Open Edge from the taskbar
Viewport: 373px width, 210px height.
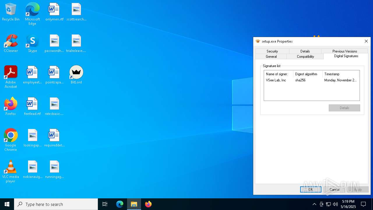(120, 204)
